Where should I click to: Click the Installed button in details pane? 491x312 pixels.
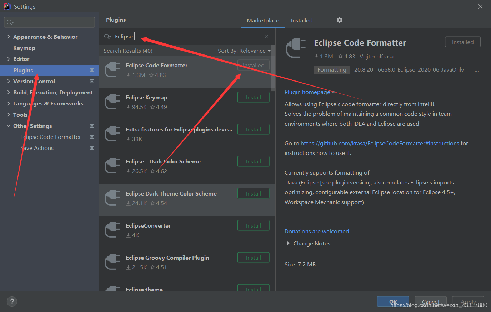click(x=463, y=42)
